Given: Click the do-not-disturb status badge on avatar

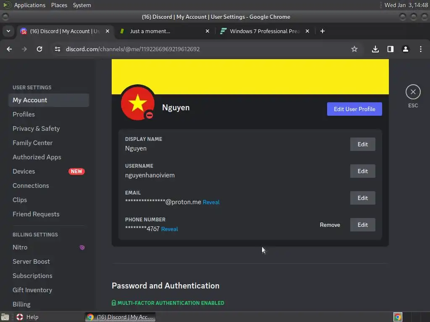Looking at the screenshot, I should [149, 115].
